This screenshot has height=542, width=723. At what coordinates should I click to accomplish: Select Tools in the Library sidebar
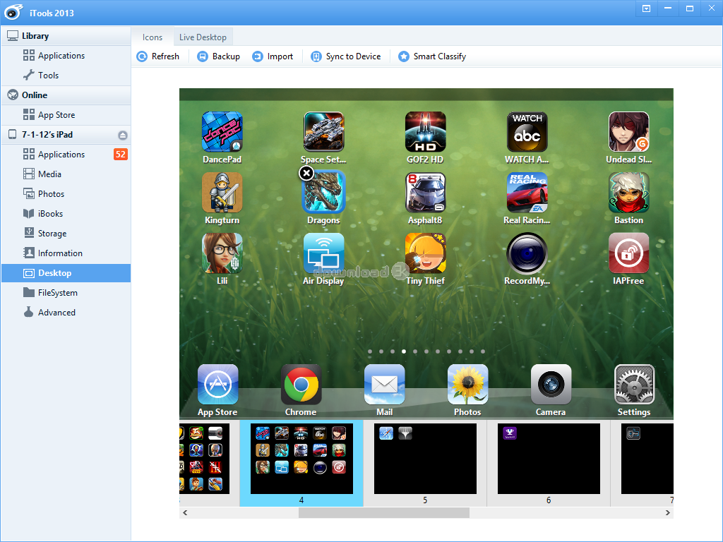tap(49, 75)
